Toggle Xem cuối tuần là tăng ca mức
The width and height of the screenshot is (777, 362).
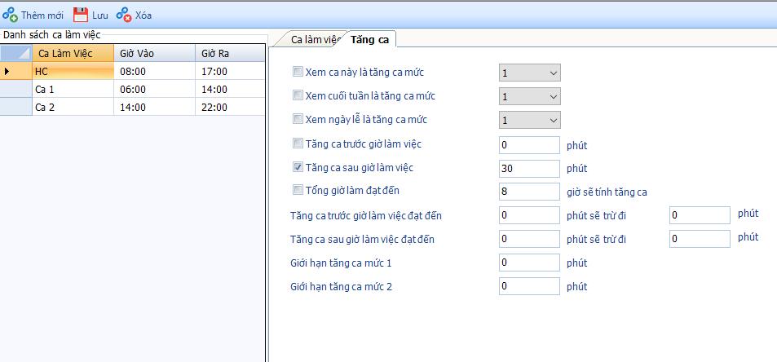(x=298, y=96)
